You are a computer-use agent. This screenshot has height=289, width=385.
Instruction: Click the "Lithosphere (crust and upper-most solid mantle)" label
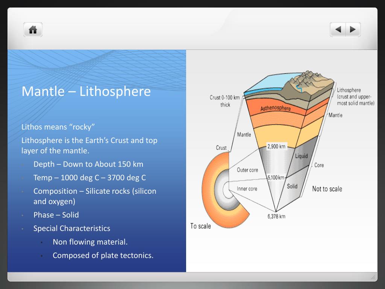click(356, 97)
